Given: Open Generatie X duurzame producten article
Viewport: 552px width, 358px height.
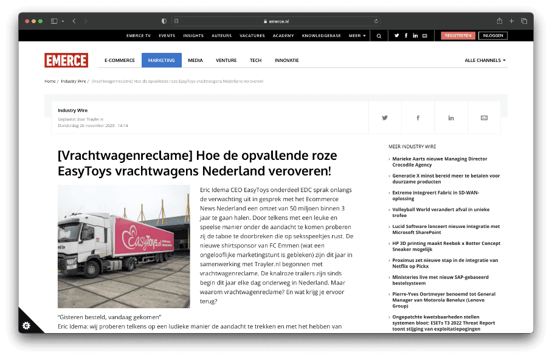Looking at the screenshot, I should (x=446, y=179).
